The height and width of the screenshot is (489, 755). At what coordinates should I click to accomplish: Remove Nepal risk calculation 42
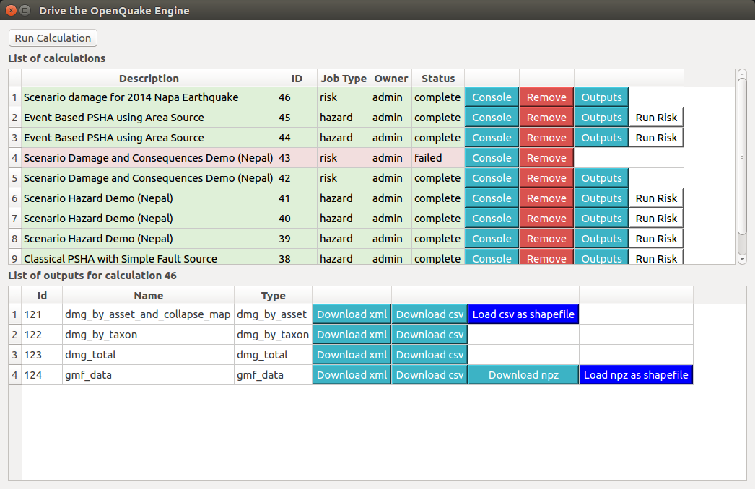tap(546, 178)
